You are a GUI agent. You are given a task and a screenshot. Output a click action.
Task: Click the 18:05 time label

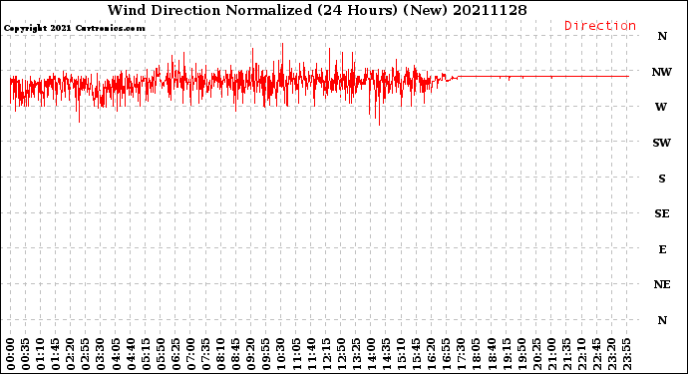(x=477, y=354)
